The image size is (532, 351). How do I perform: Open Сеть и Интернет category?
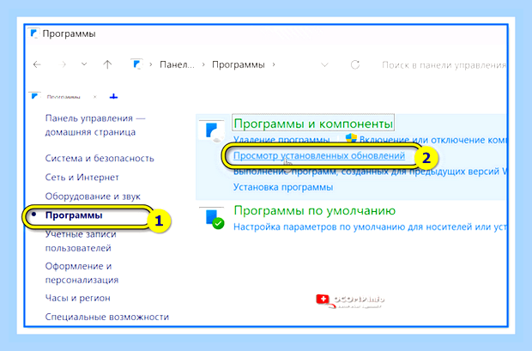[82, 177]
